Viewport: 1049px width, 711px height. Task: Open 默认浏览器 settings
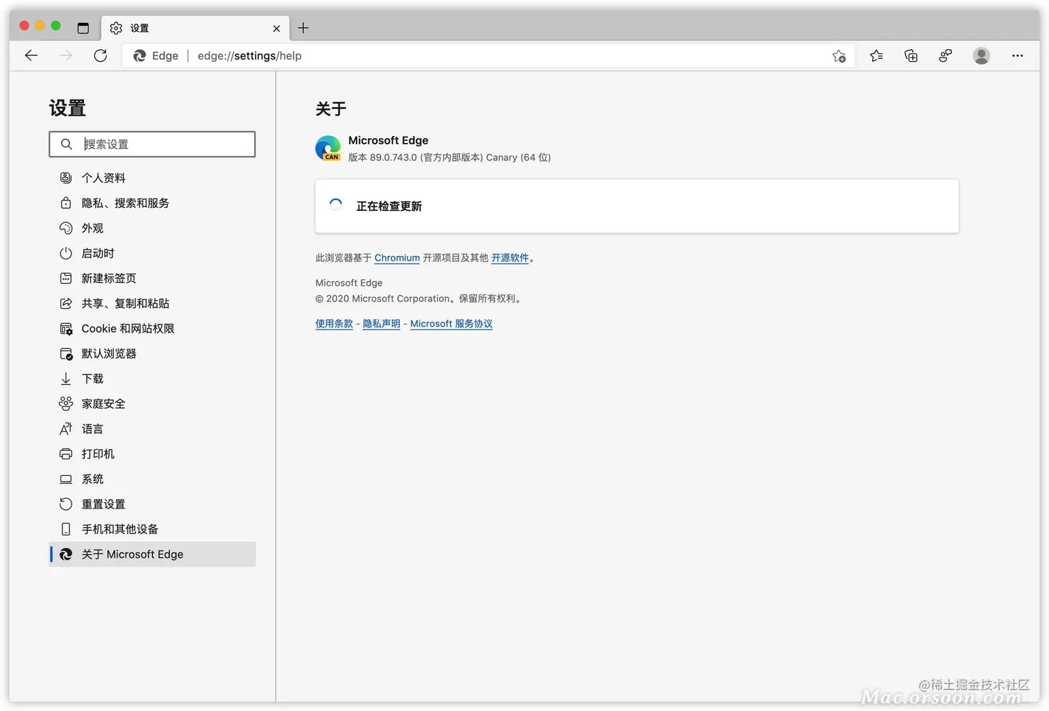152,353
